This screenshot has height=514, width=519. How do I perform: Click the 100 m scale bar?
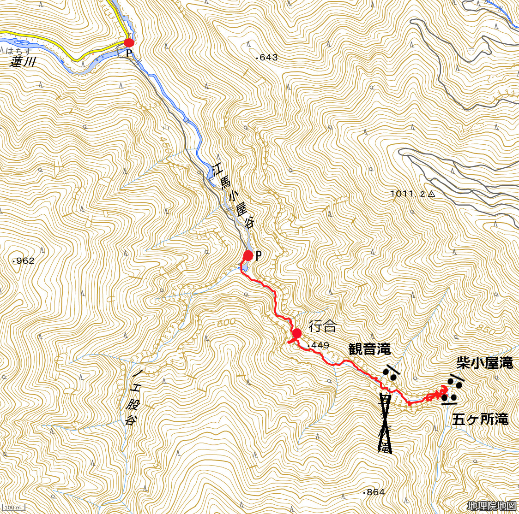(x=13, y=508)
